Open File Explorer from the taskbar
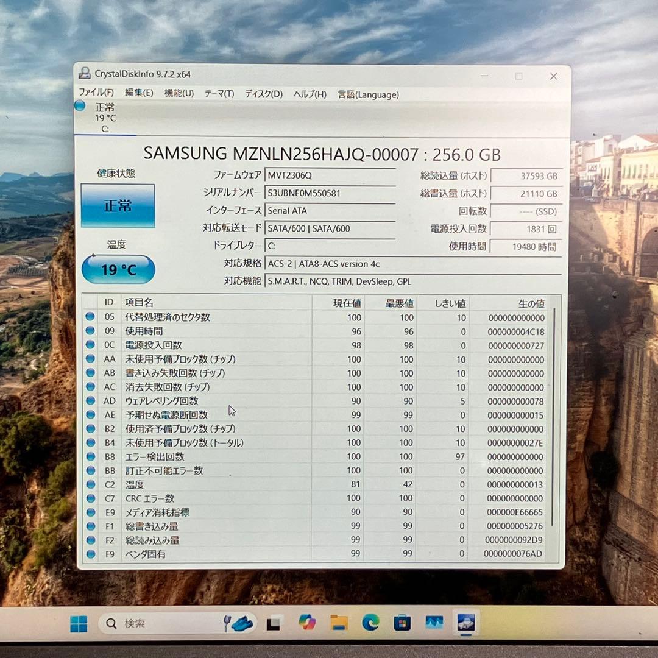The width and height of the screenshot is (658, 658). (339, 623)
